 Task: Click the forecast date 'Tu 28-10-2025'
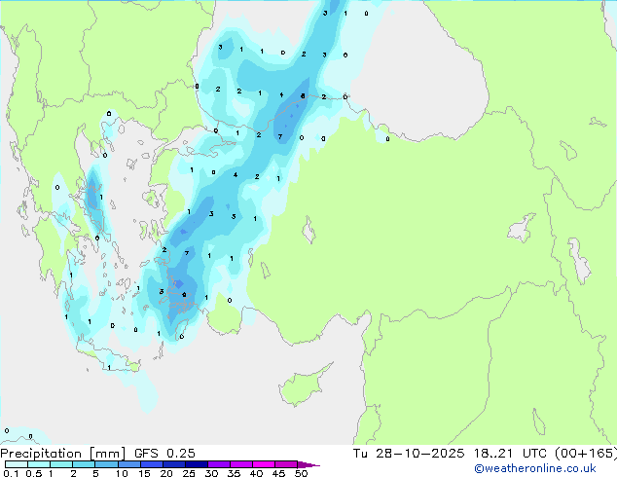click(409, 454)
